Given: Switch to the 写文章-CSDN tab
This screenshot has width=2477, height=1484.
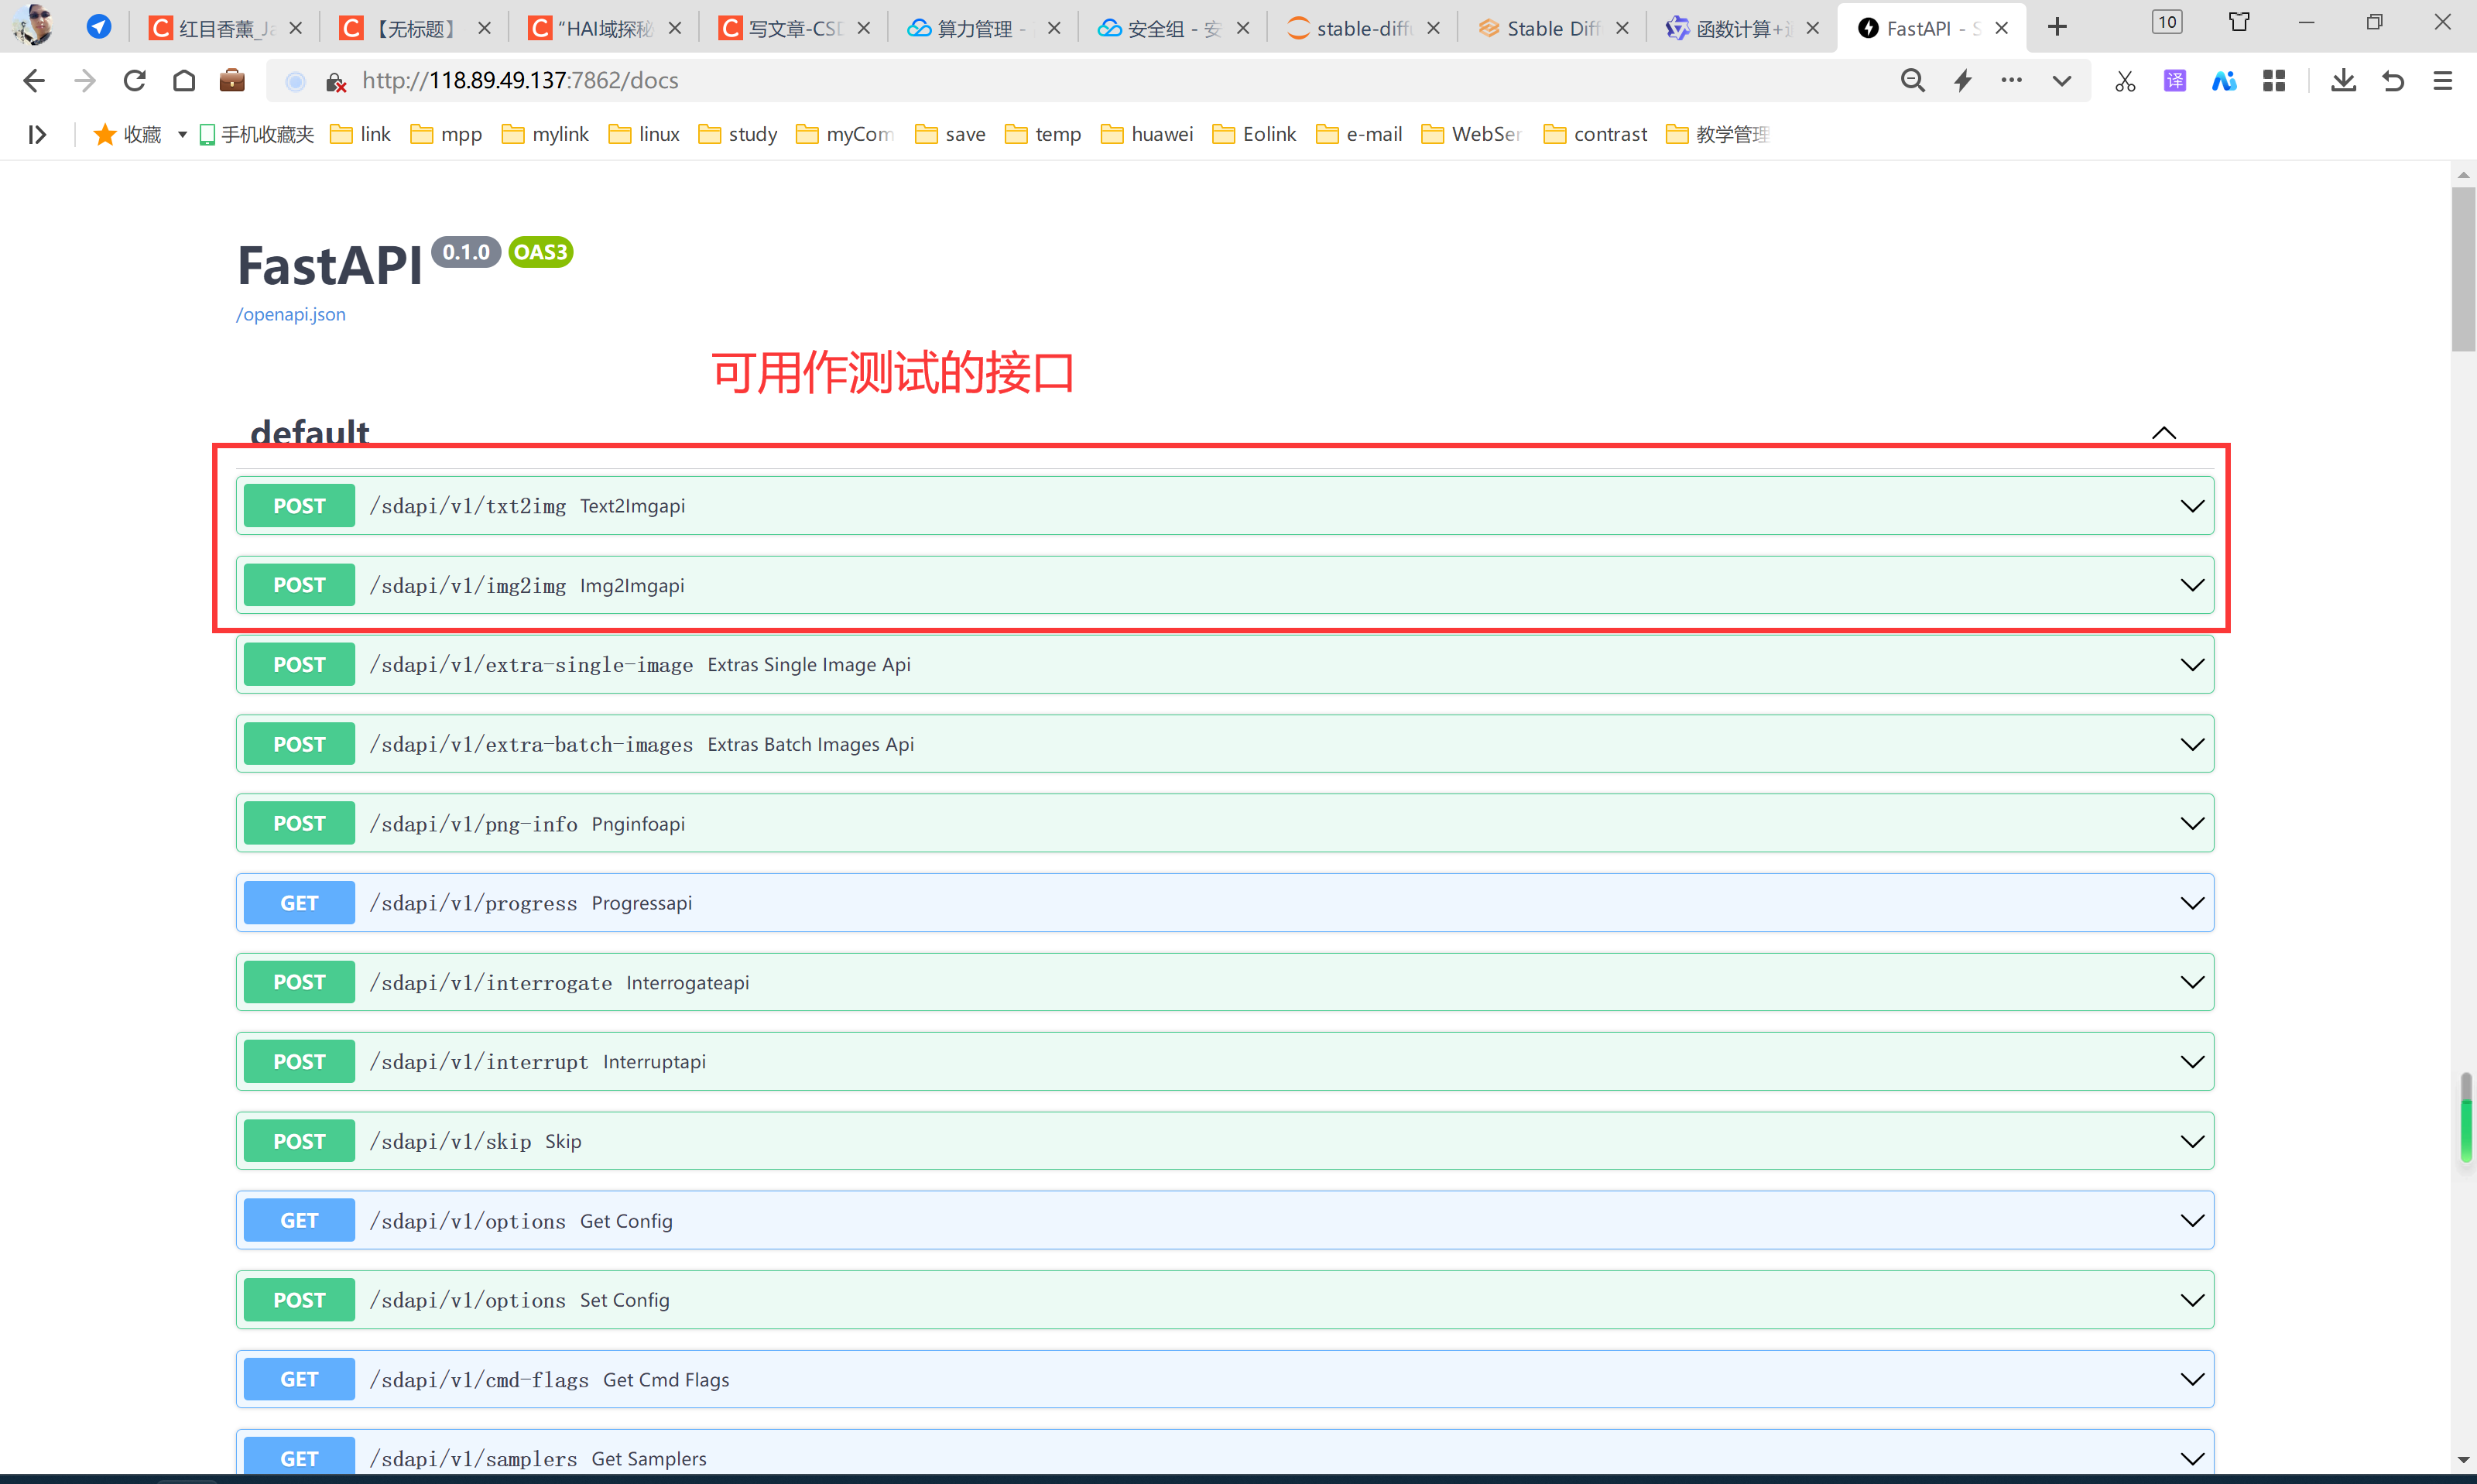Looking at the screenshot, I should [x=793, y=28].
